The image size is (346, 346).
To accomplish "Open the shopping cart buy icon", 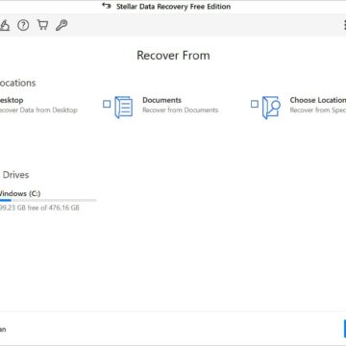I will 42,25.
